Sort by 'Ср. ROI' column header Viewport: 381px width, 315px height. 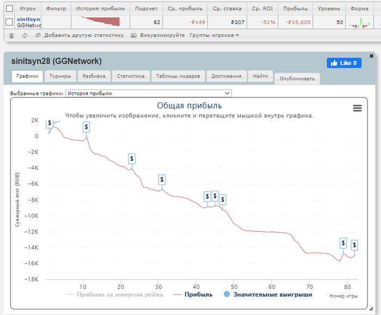tap(262, 9)
